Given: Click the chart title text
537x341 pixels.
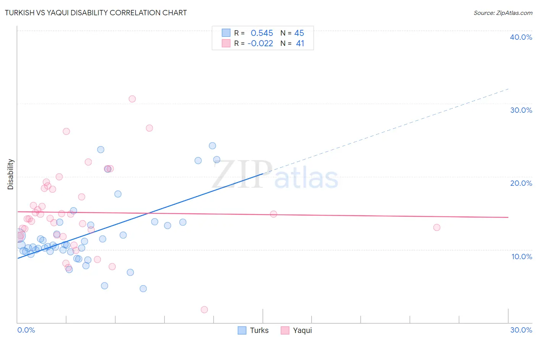Looking at the screenshot, I should tap(96, 13).
